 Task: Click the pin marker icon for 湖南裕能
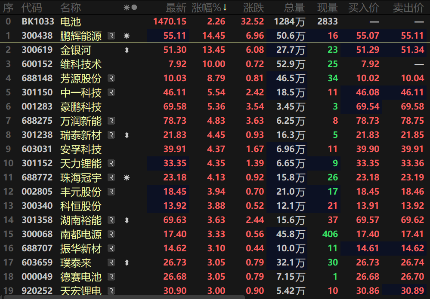127,220
